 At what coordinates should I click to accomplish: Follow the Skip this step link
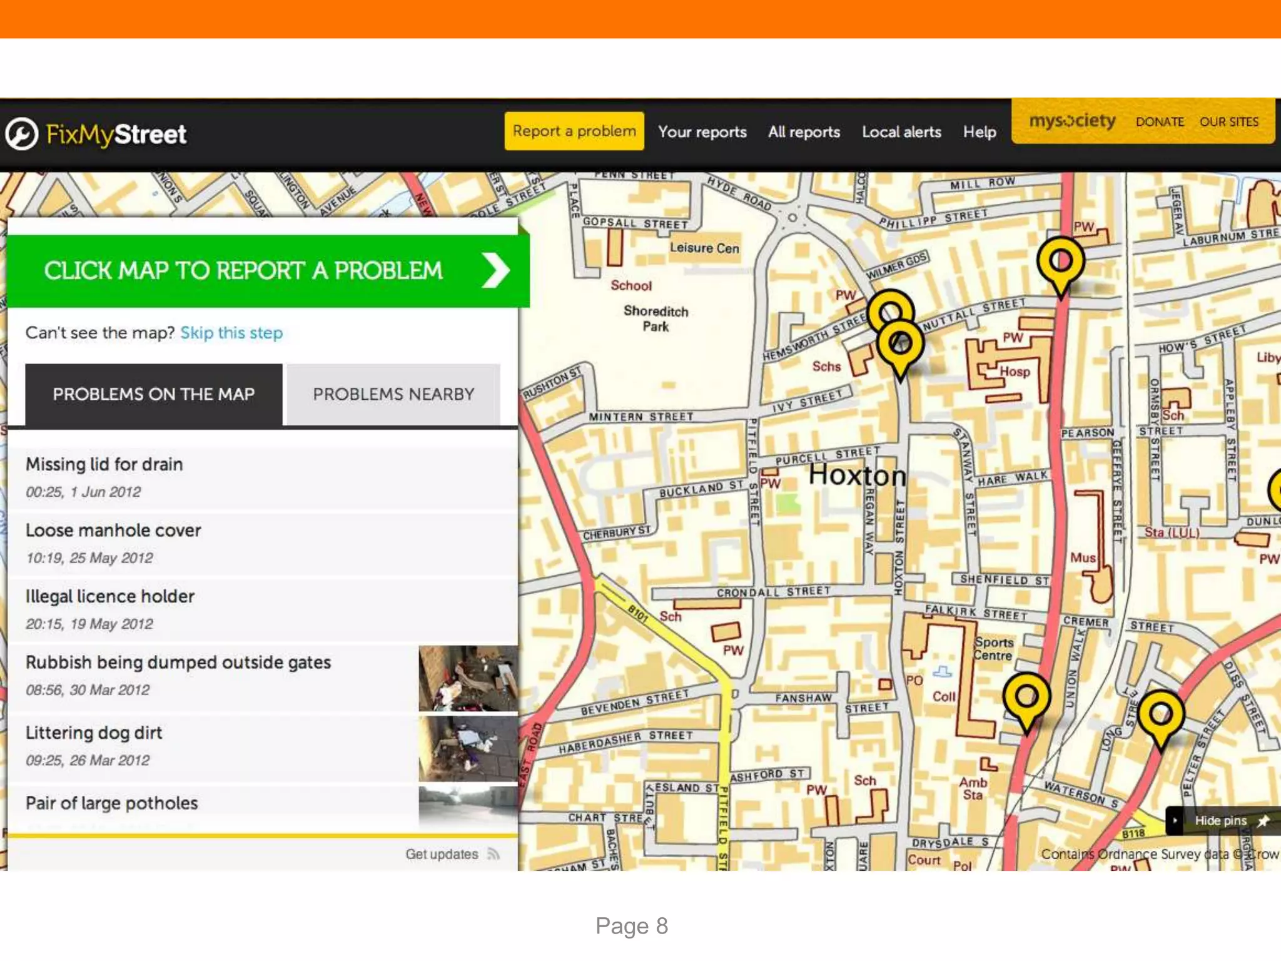[231, 333]
